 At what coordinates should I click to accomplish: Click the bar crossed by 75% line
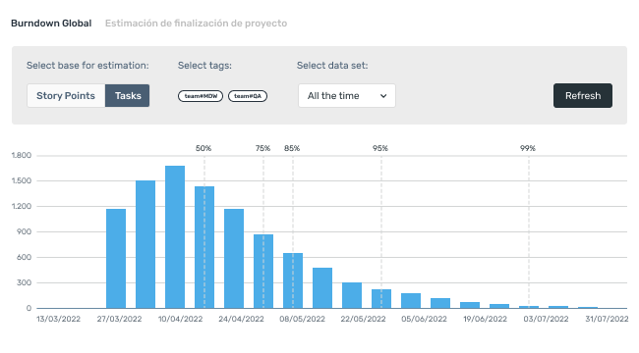tap(263, 272)
